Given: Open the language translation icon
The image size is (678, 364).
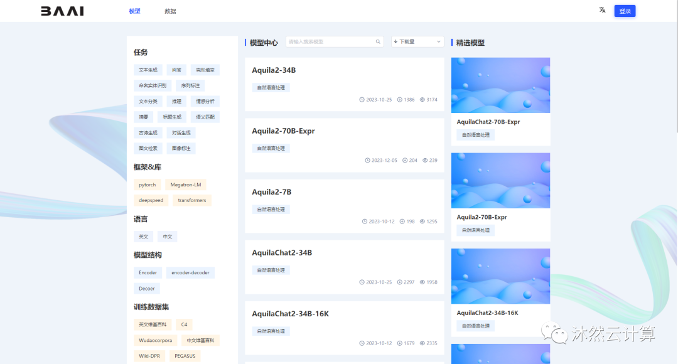Looking at the screenshot, I should (x=602, y=11).
